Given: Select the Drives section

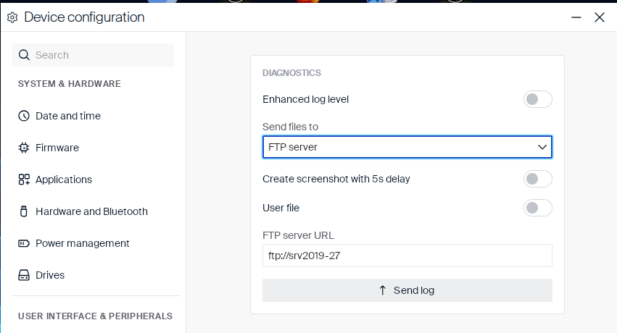Looking at the screenshot, I should pyautogui.click(x=50, y=275).
